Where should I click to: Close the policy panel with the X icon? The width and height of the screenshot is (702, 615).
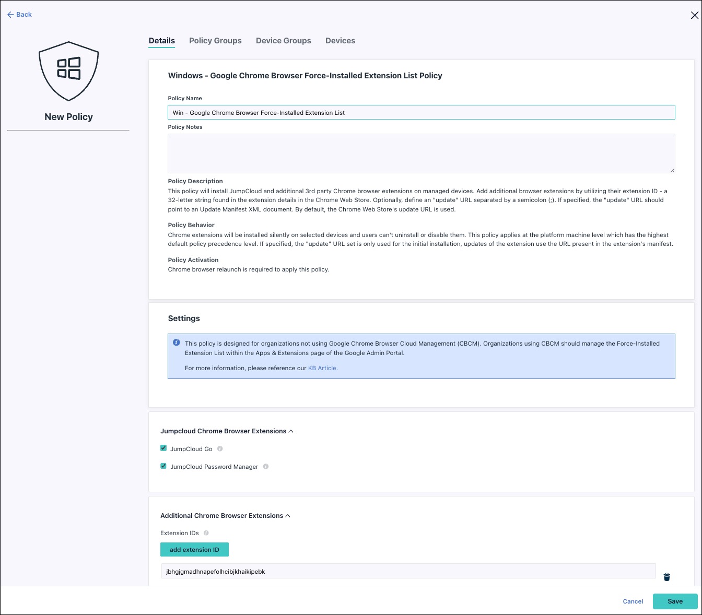(x=694, y=15)
